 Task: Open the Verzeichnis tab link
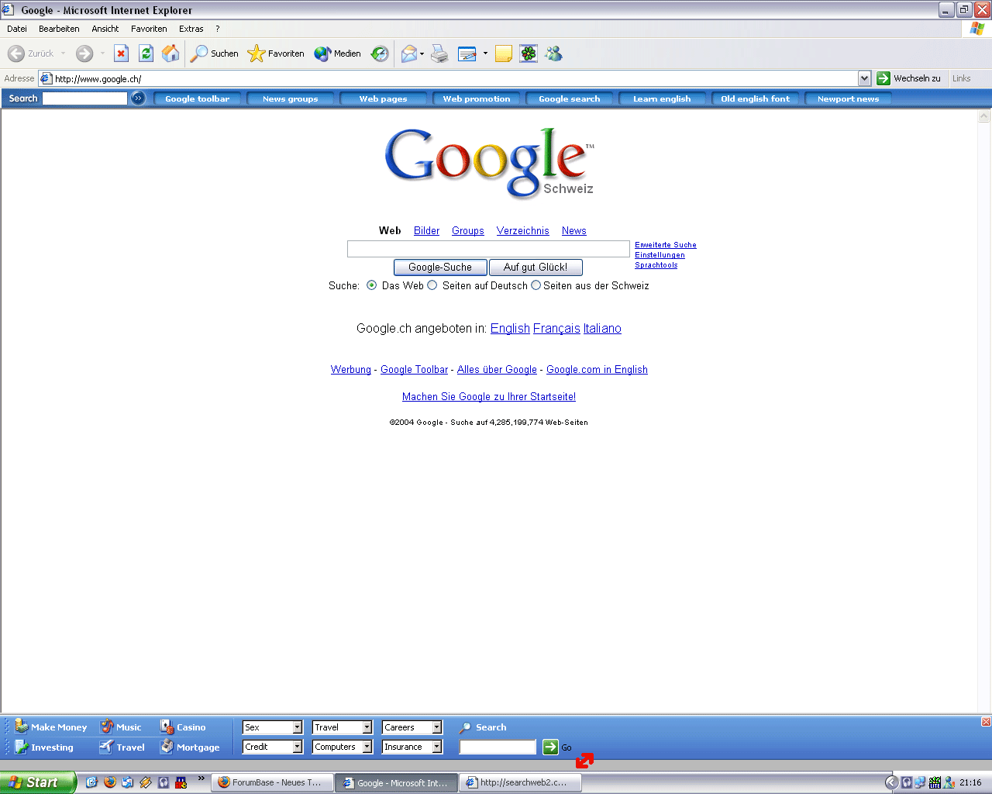523,230
